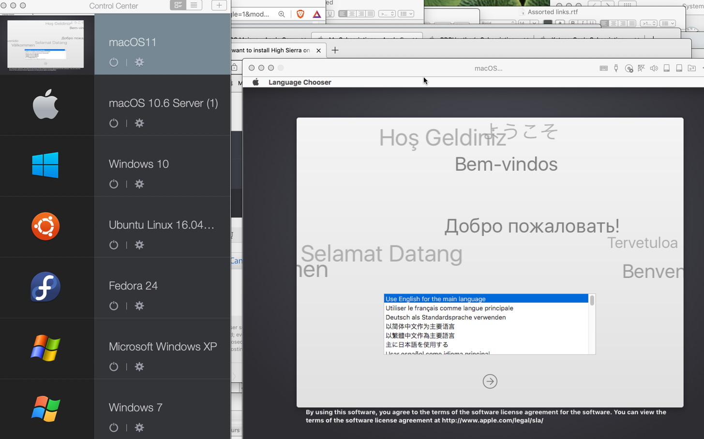This screenshot has height=439, width=704.
Task: Click the Brave Rewards triangle icon
Action: pyautogui.click(x=316, y=14)
